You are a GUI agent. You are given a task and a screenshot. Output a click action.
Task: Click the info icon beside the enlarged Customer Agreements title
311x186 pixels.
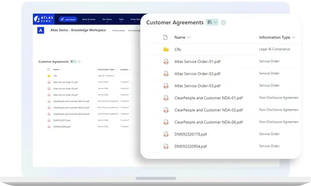point(223,22)
